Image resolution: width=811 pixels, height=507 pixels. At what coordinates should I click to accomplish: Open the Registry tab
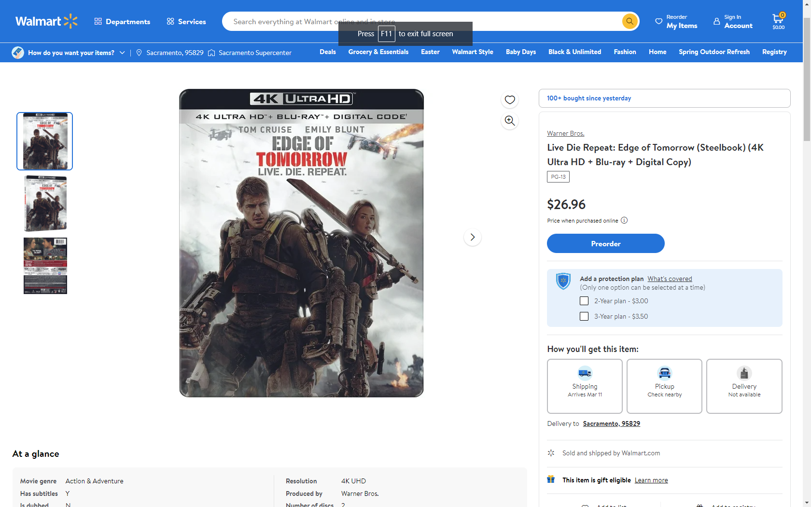click(774, 52)
